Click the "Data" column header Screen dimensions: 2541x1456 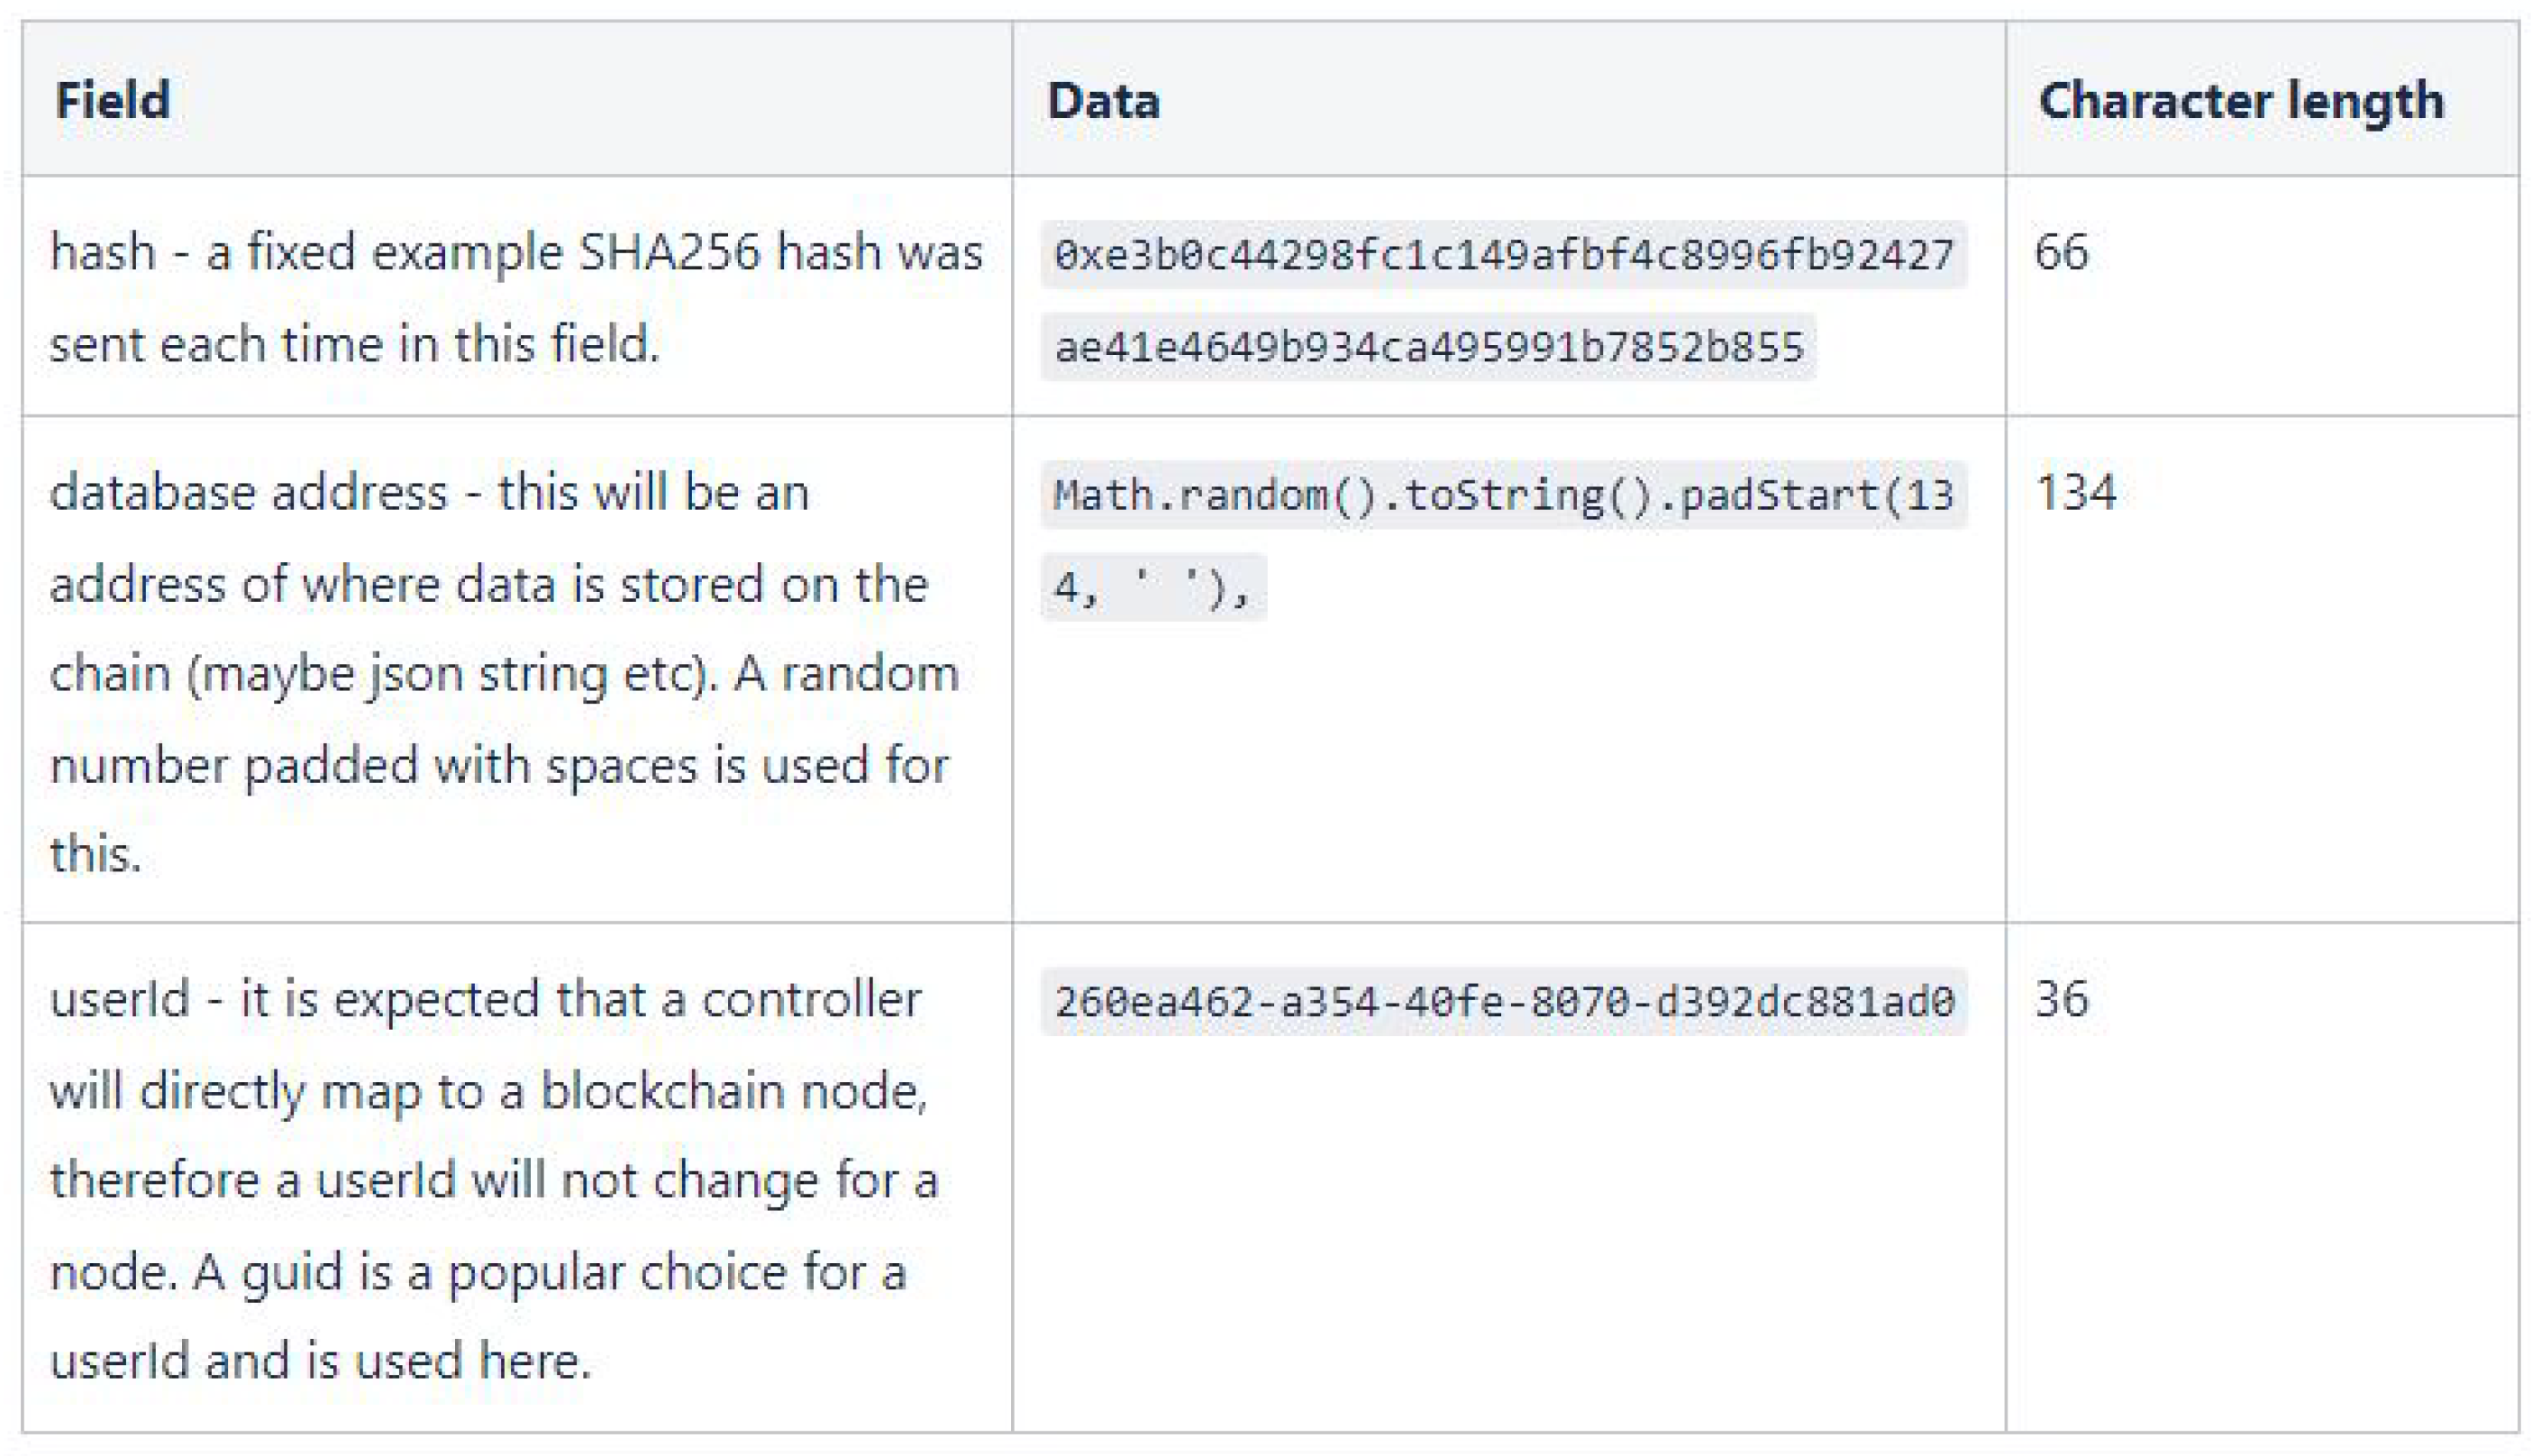pos(1103,101)
